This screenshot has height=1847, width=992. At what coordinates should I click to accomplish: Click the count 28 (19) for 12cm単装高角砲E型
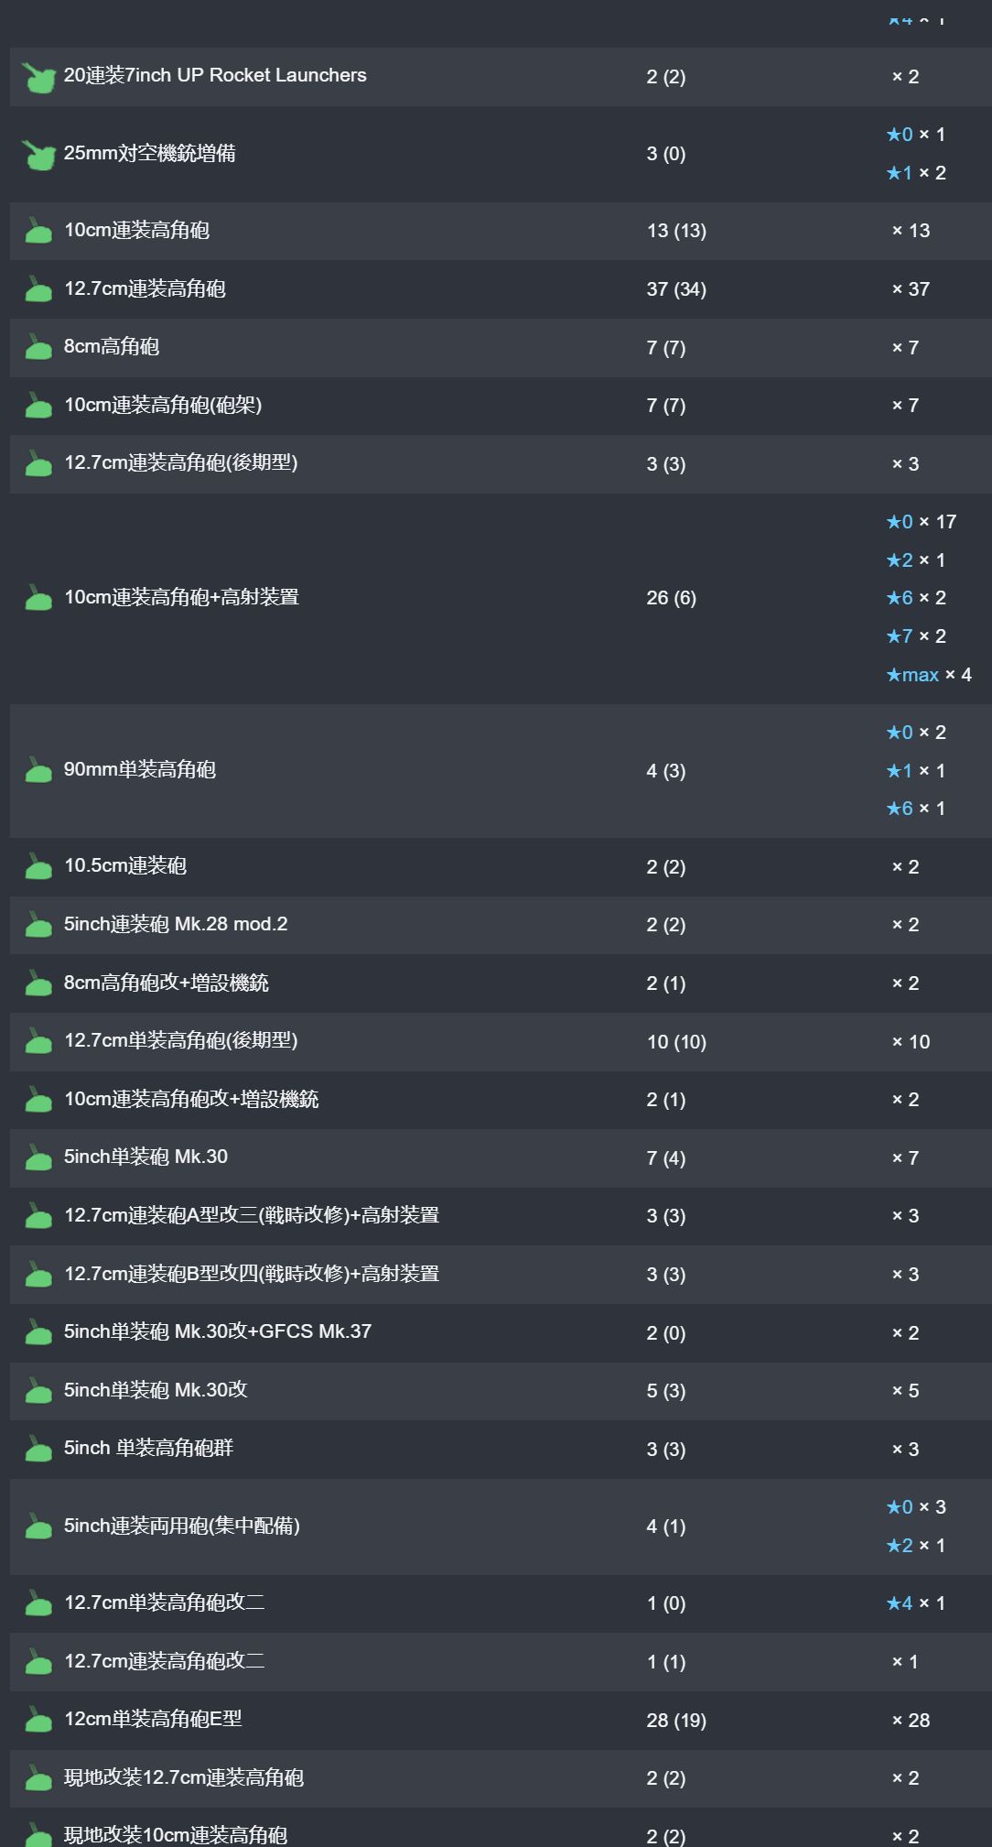coord(676,1721)
